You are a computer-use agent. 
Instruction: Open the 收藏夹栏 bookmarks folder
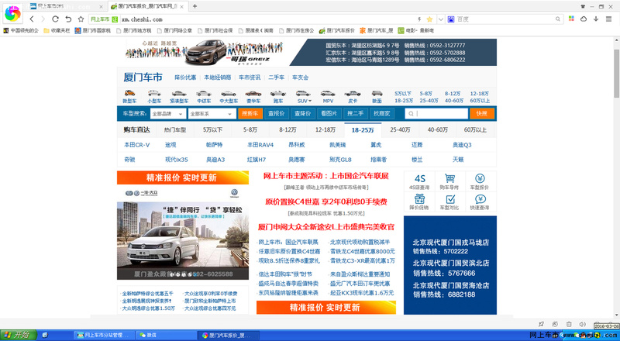tap(57, 30)
